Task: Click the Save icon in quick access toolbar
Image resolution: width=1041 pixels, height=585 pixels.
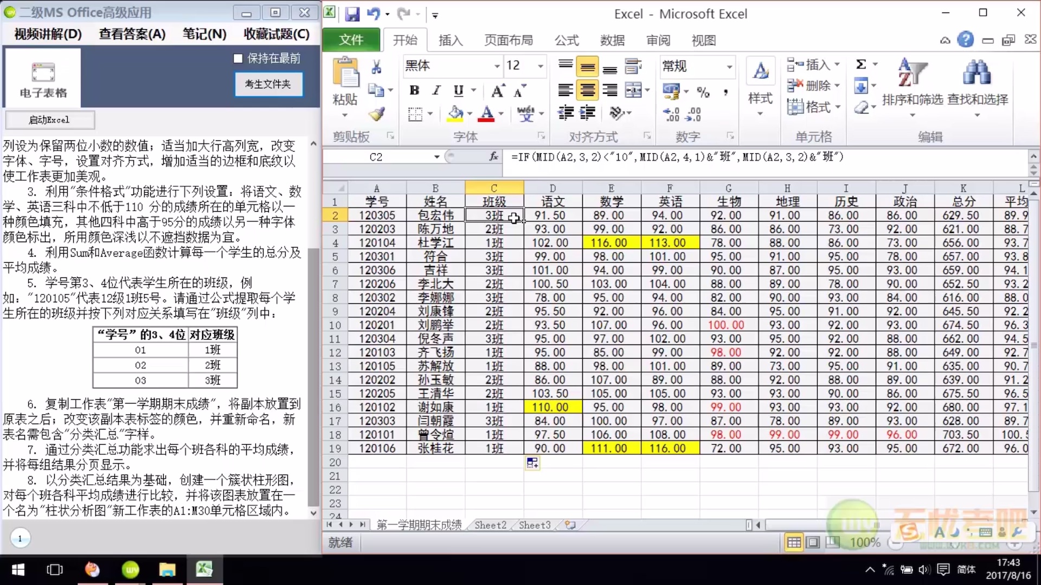Action: pyautogui.click(x=352, y=15)
